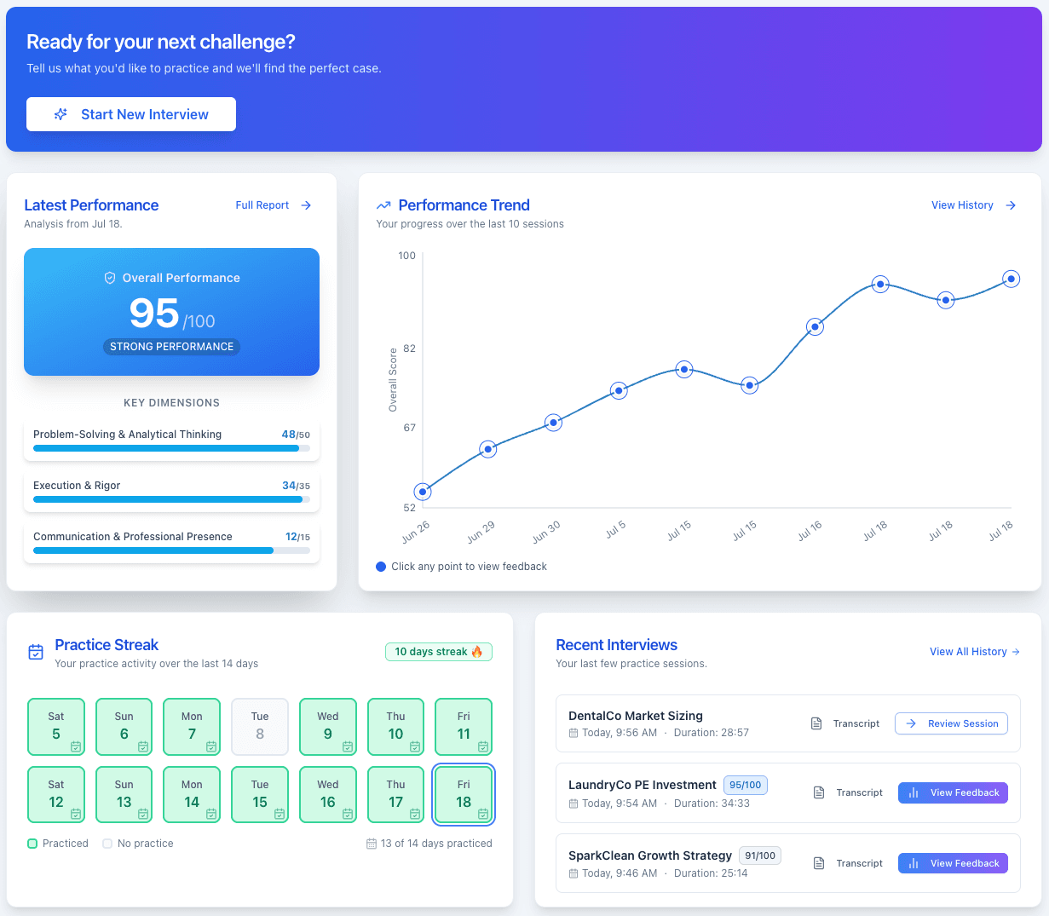Toggle the No practice legend checkbox
This screenshot has width=1049, height=916.
(107, 843)
